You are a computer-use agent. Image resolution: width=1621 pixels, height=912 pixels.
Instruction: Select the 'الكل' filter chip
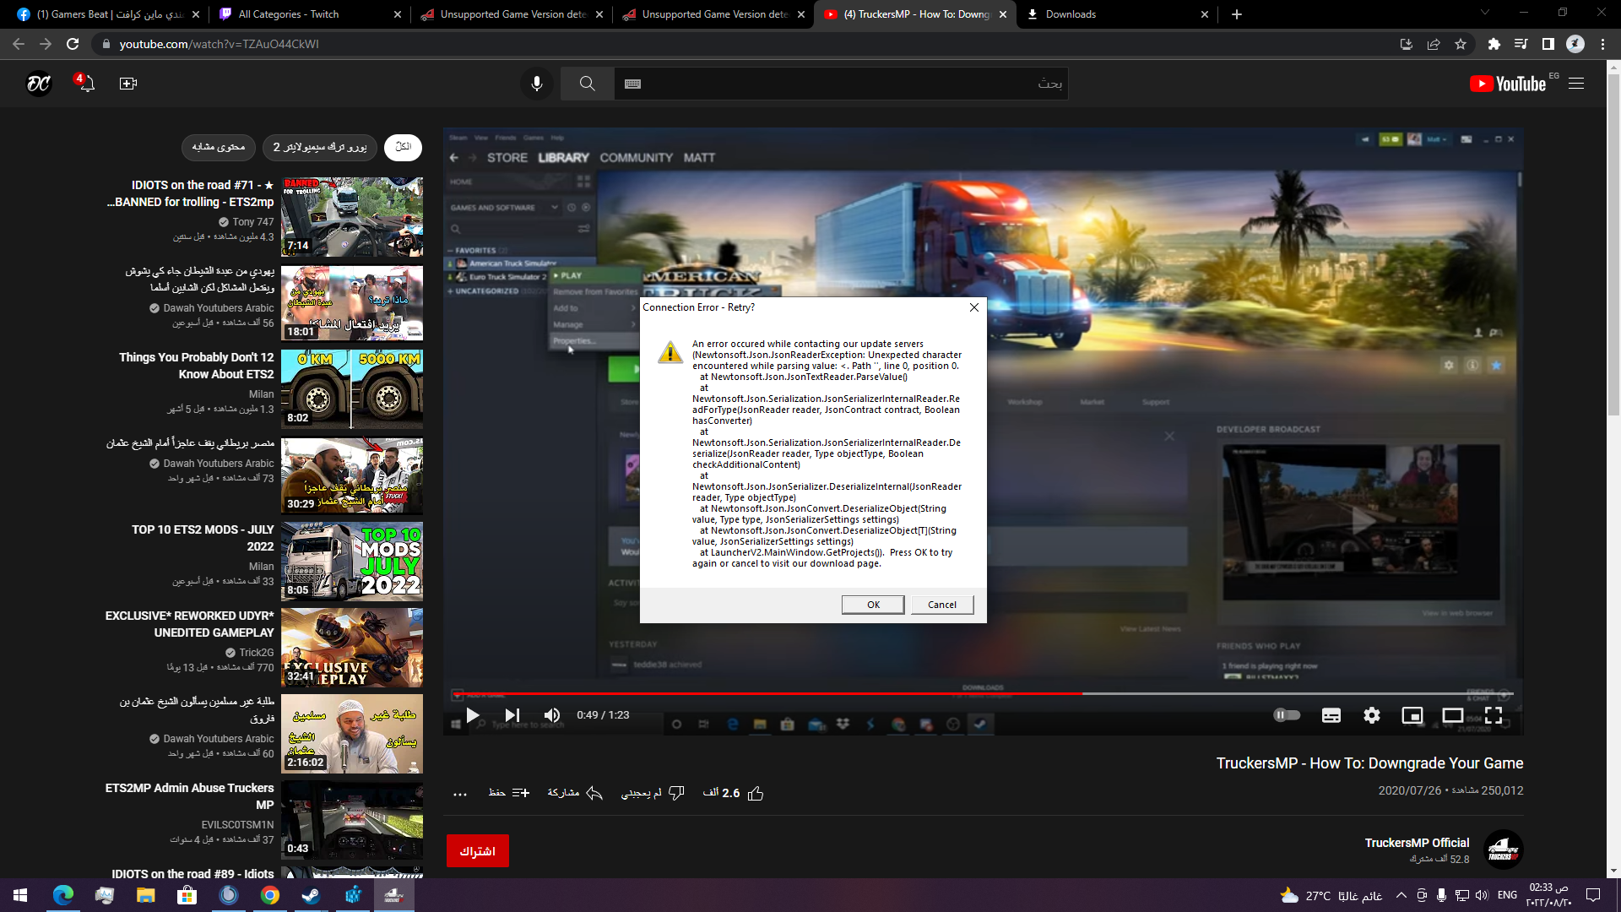(403, 147)
